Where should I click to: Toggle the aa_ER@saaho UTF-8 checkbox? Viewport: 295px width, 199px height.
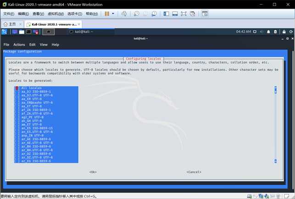[x=17, y=102]
